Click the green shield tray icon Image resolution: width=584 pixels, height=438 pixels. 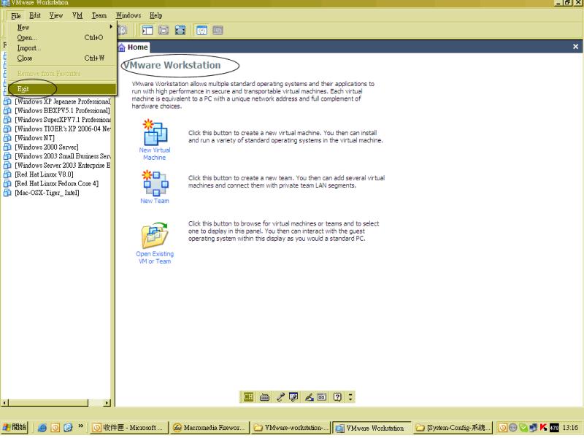pyautogui.click(x=523, y=428)
